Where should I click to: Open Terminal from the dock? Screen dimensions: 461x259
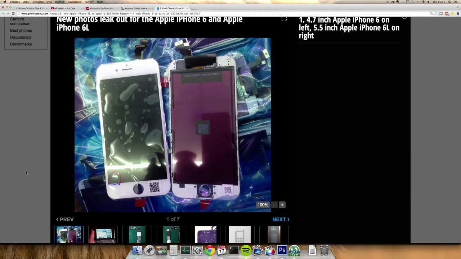tap(234, 250)
